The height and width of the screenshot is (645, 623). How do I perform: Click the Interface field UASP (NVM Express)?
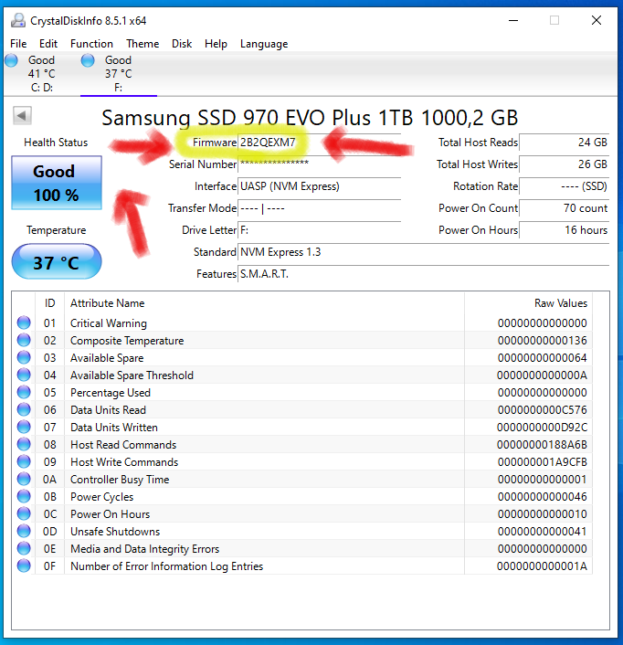pyautogui.click(x=319, y=186)
